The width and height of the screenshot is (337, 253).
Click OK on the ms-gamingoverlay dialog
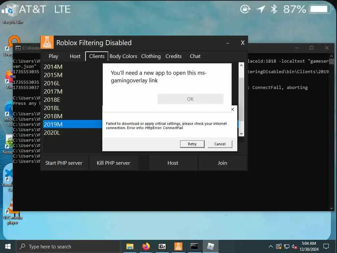[191, 99]
